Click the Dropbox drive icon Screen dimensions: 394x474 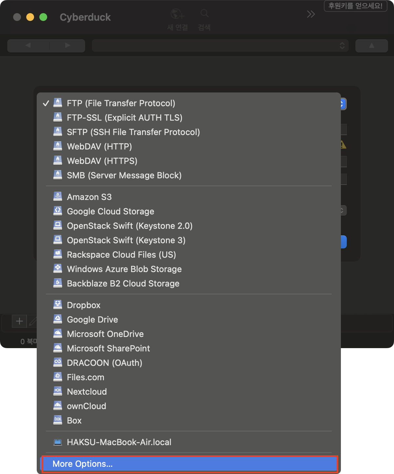point(58,305)
